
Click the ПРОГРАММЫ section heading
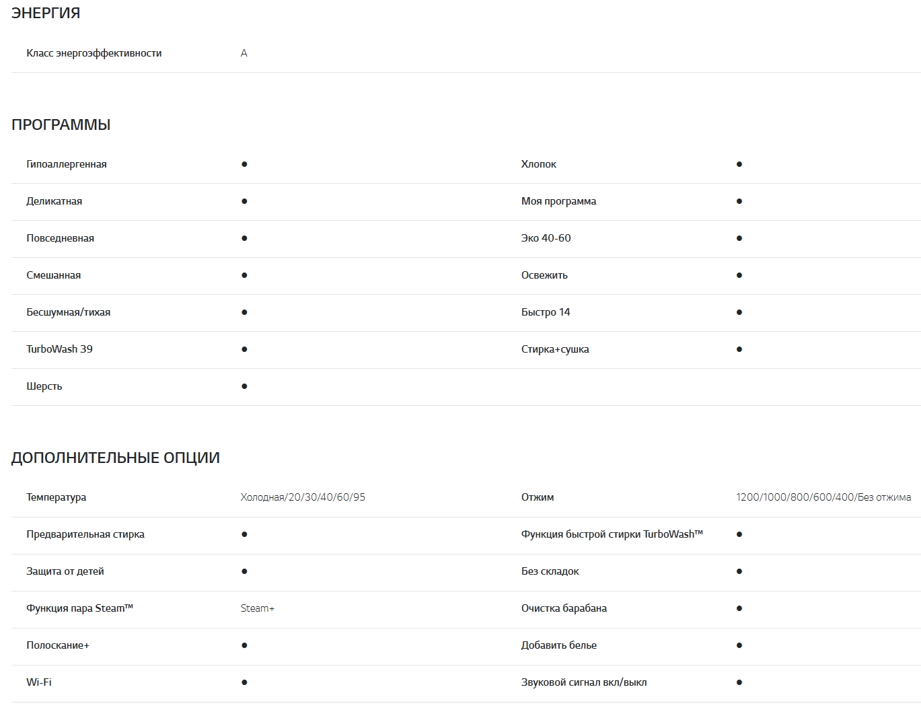click(x=61, y=124)
